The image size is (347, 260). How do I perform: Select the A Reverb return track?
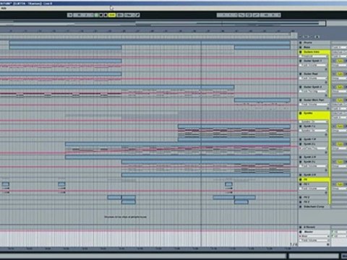click(x=309, y=227)
